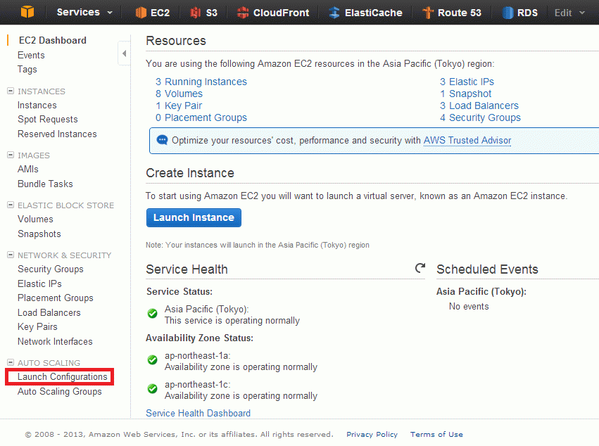The width and height of the screenshot is (599, 446).
Task: Open the 3 Running Instances link
Action: click(x=201, y=82)
